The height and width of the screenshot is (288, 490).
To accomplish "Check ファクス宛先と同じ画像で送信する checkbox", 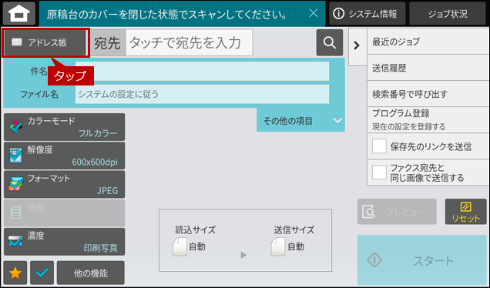I will 379,172.
